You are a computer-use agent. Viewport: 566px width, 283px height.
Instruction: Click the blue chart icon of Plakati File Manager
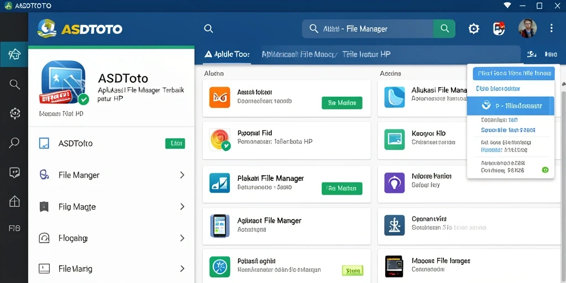point(219,182)
